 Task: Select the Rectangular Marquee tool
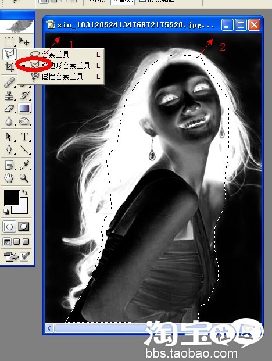[9, 41]
